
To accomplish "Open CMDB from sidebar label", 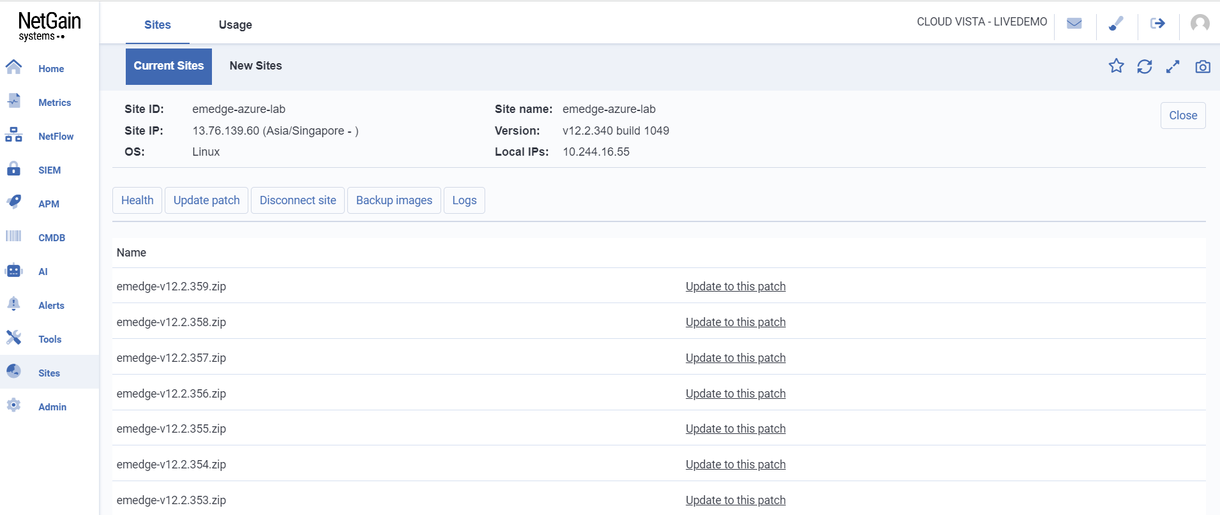I will [x=52, y=238].
